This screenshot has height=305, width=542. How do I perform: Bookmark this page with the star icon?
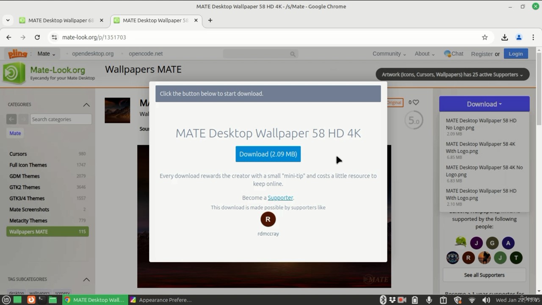click(485, 37)
